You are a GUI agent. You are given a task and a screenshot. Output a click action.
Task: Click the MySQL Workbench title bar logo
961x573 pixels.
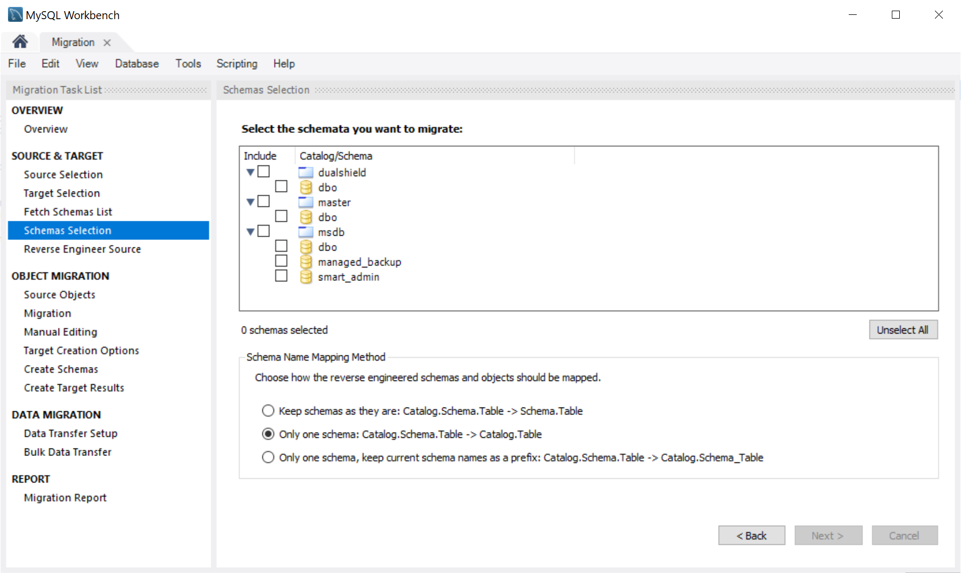(x=15, y=15)
